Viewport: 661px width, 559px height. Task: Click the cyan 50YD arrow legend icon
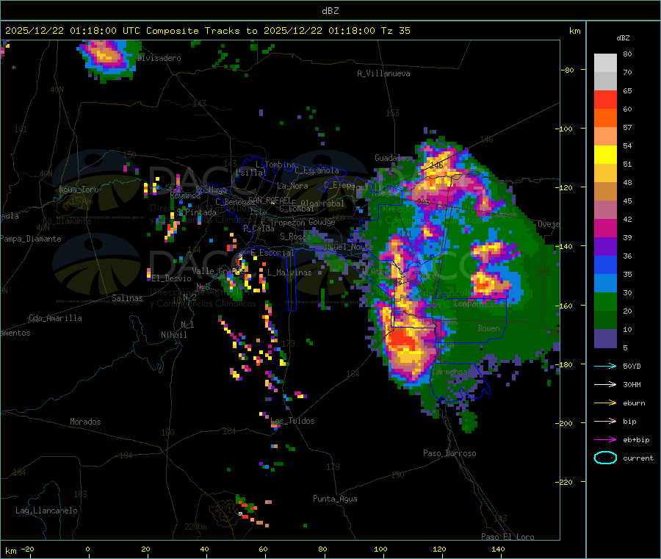click(x=605, y=366)
